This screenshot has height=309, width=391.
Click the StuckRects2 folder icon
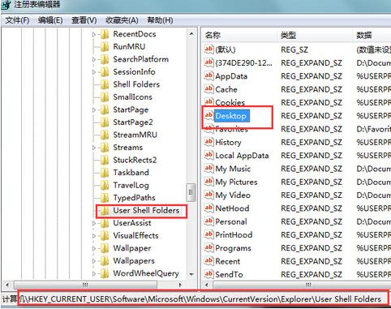105,160
